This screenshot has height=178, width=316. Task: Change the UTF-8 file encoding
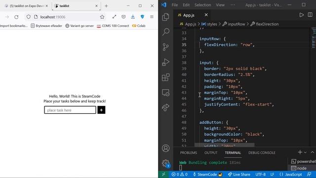point(260,175)
